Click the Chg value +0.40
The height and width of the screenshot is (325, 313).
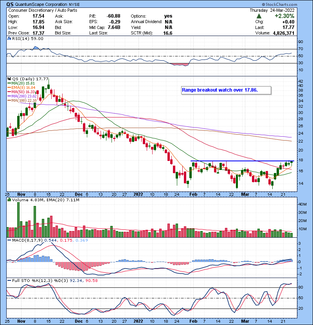click(288, 22)
